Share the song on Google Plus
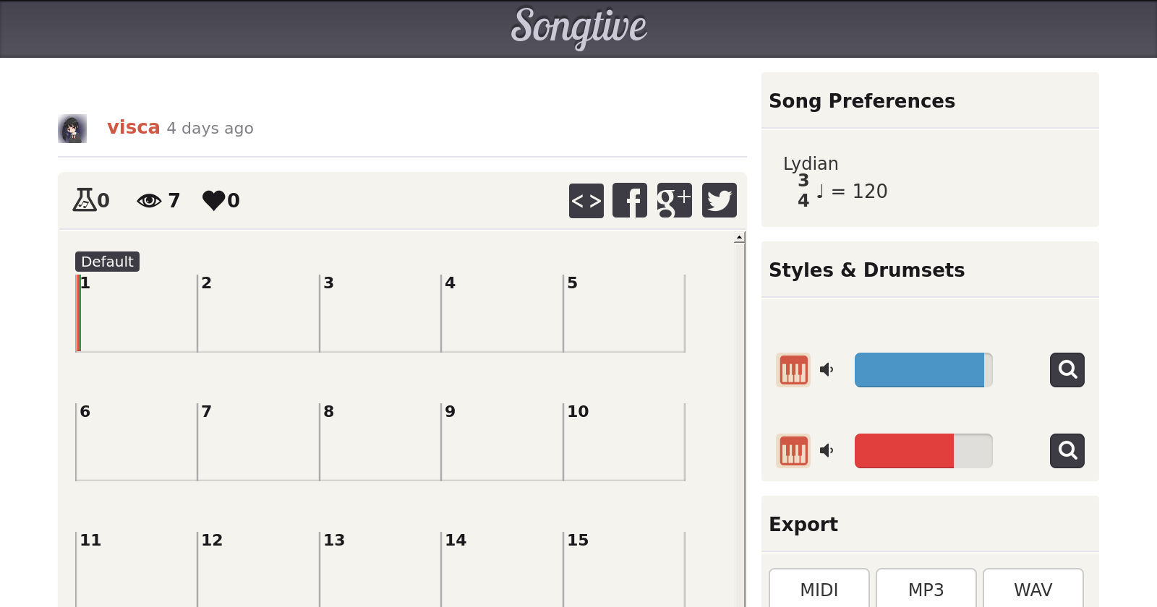Viewport: 1157px width, 607px height. click(x=675, y=200)
